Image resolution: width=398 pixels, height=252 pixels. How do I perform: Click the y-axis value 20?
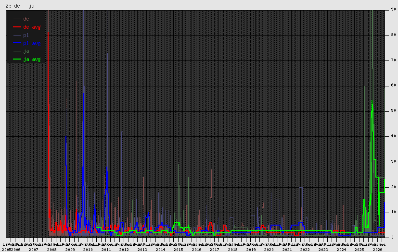394,187
